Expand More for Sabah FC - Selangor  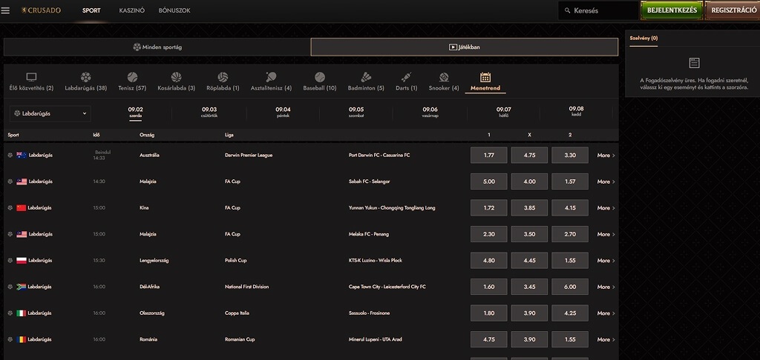(606, 182)
